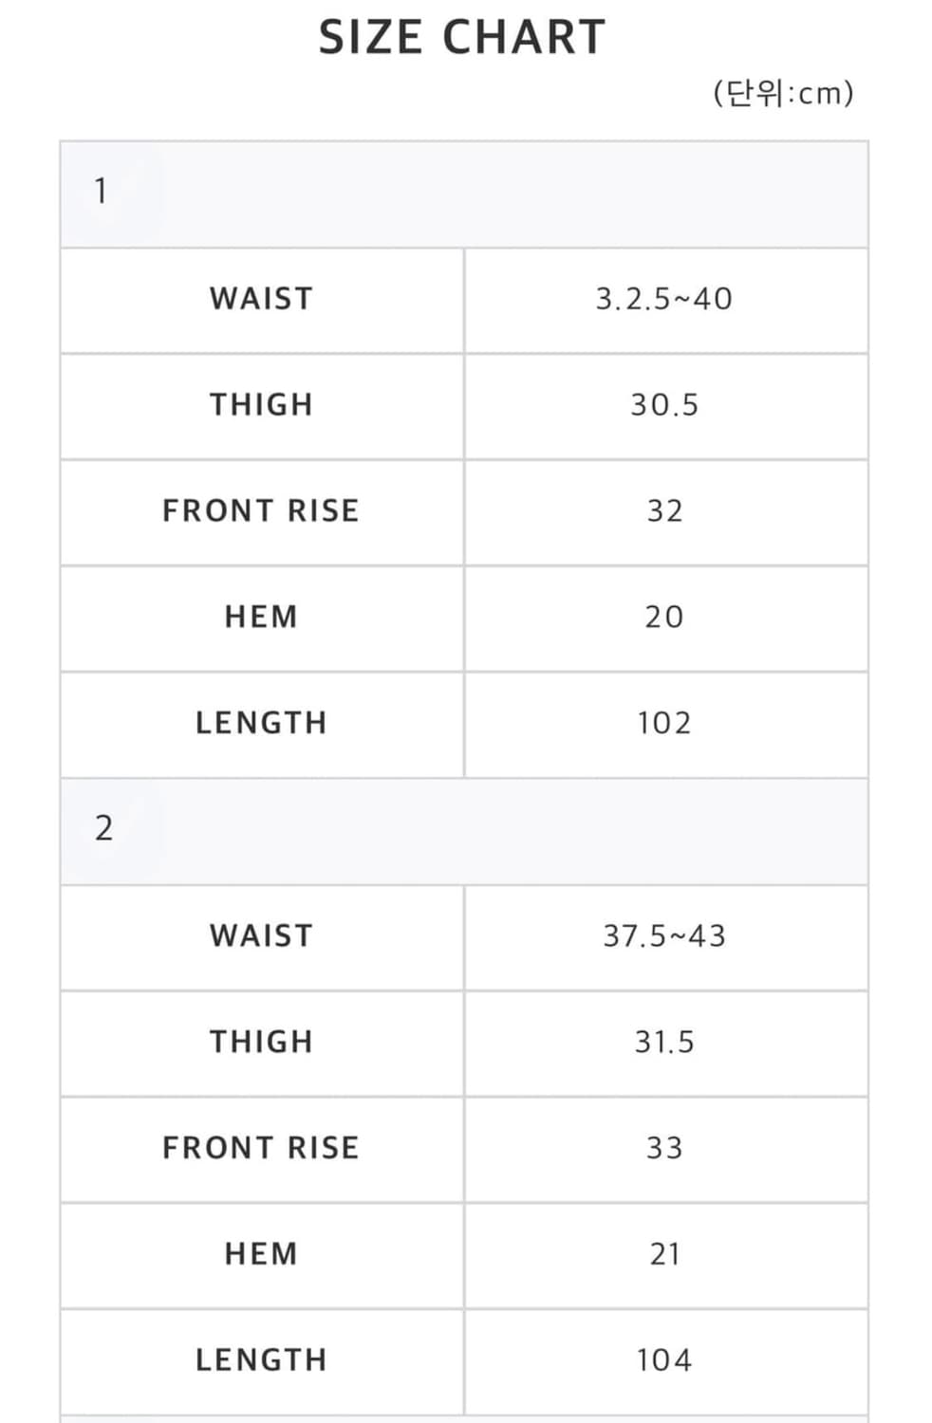This screenshot has height=1423, width=932.
Task: Click the front rise value 33
Action: (664, 1149)
